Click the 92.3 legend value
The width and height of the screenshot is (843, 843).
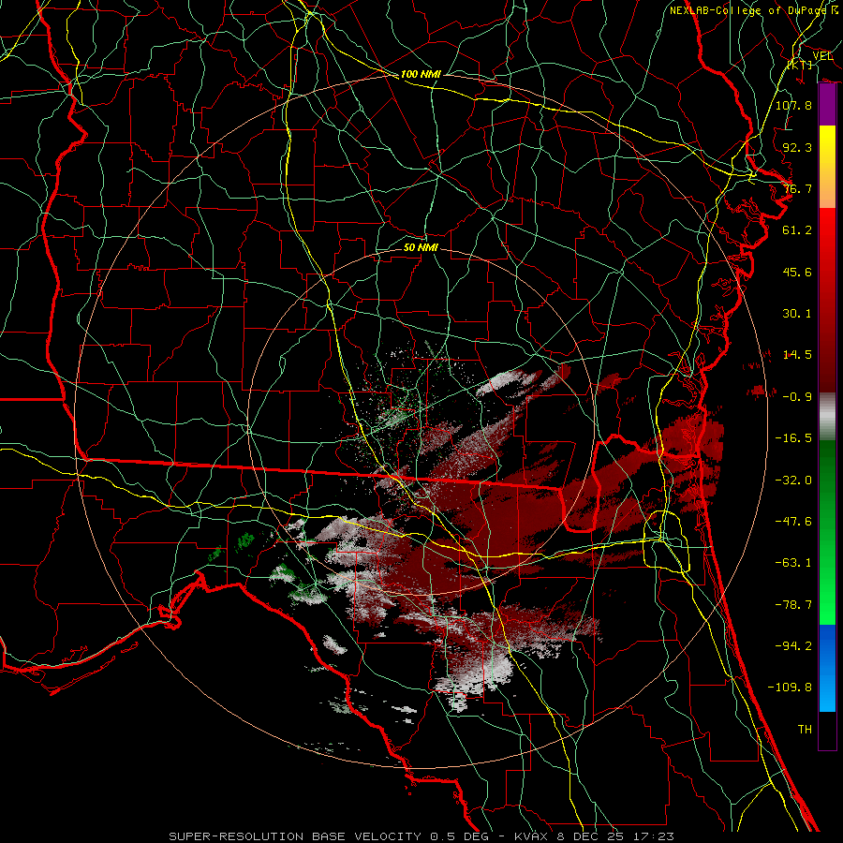pyautogui.click(x=797, y=147)
